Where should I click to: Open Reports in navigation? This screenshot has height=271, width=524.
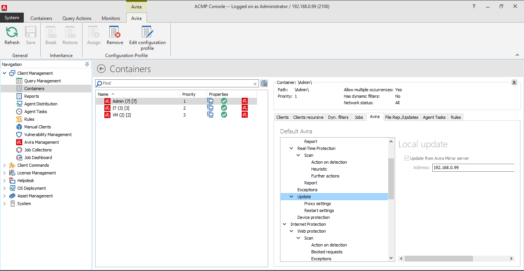click(31, 96)
